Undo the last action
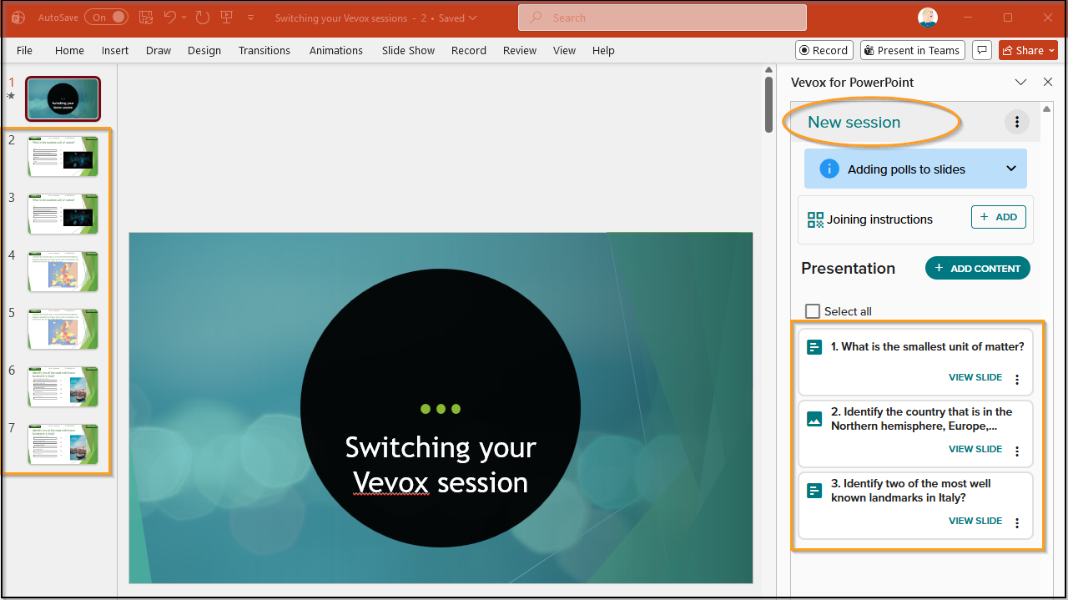This screenshot has height=600, width=1068. click(170, 17)
